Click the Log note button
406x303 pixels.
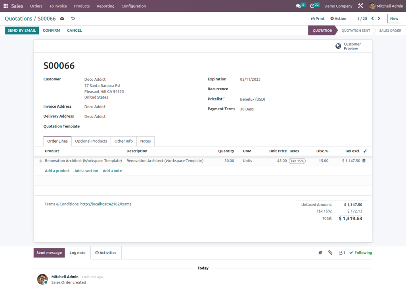(x=77, y=253)
